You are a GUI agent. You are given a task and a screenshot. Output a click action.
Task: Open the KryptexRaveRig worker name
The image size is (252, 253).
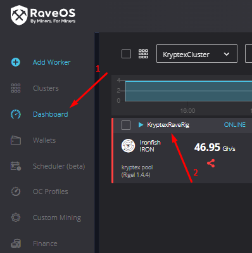(168, 125)
